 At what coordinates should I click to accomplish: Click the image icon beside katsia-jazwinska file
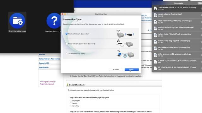(155, 29)
